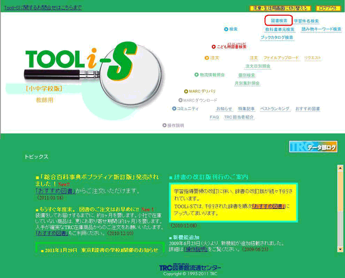Click the 操作説明 arrow icon
This screenshot has width=345, height=278.
[165, 125]
